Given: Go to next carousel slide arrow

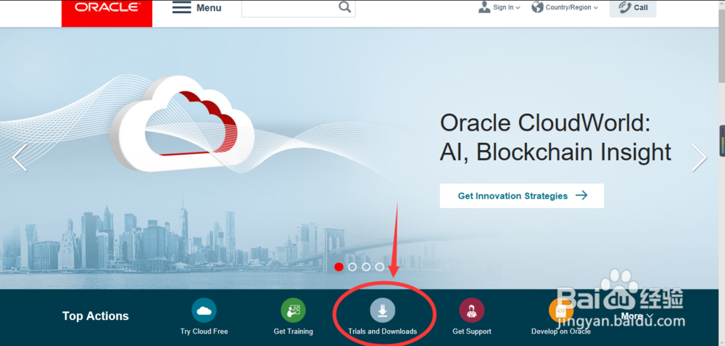Looking at the screenshot, I should click(x=699, y=157).
